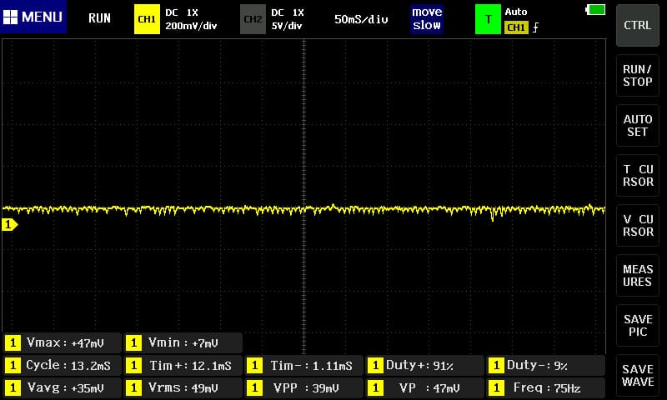
Task: Open the Auto trigger mode setting
Action: (516, 12)
